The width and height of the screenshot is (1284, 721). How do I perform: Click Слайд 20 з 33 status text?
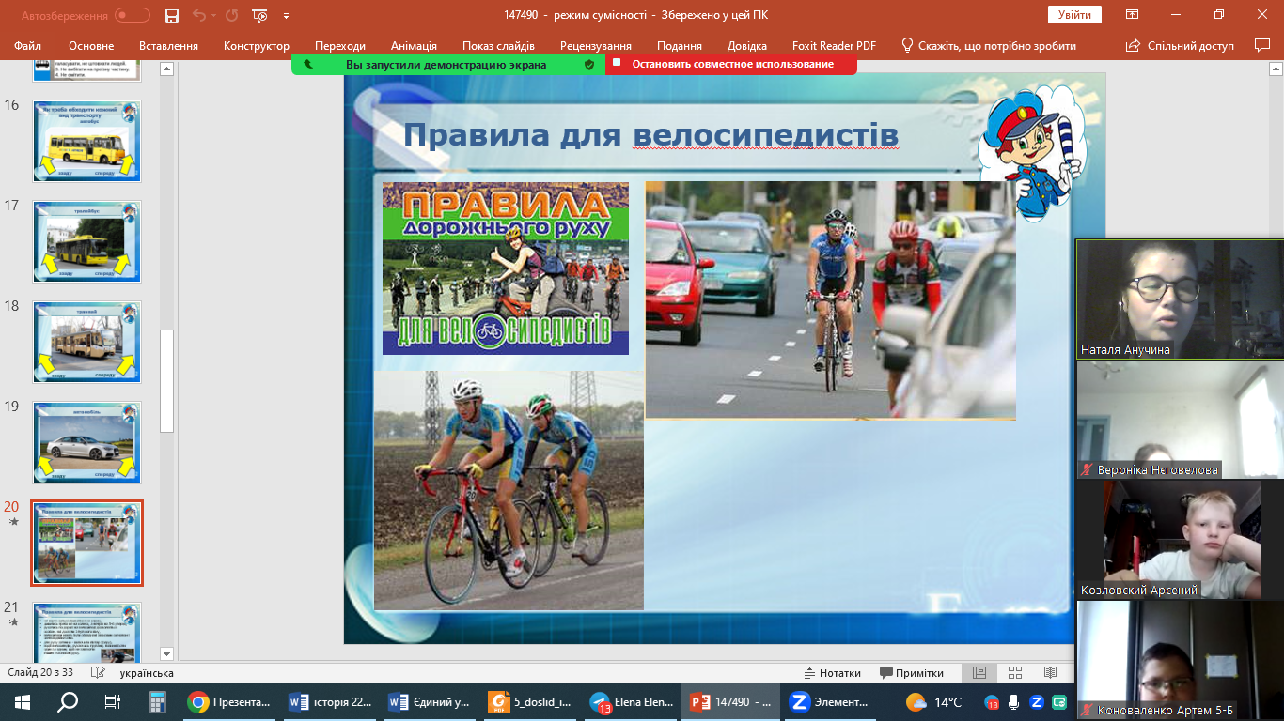tap(40, 673)
